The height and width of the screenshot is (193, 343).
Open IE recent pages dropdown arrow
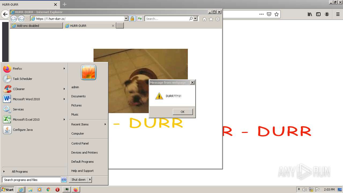click(27, 19)
